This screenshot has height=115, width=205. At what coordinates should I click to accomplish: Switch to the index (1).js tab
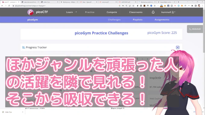coord(49,2)
